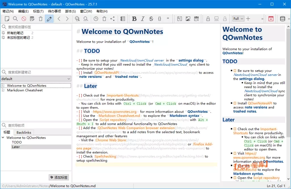This screenshot has height=189, width=291.
Task: Switch to the Backlinks tab
Action: 24,132
